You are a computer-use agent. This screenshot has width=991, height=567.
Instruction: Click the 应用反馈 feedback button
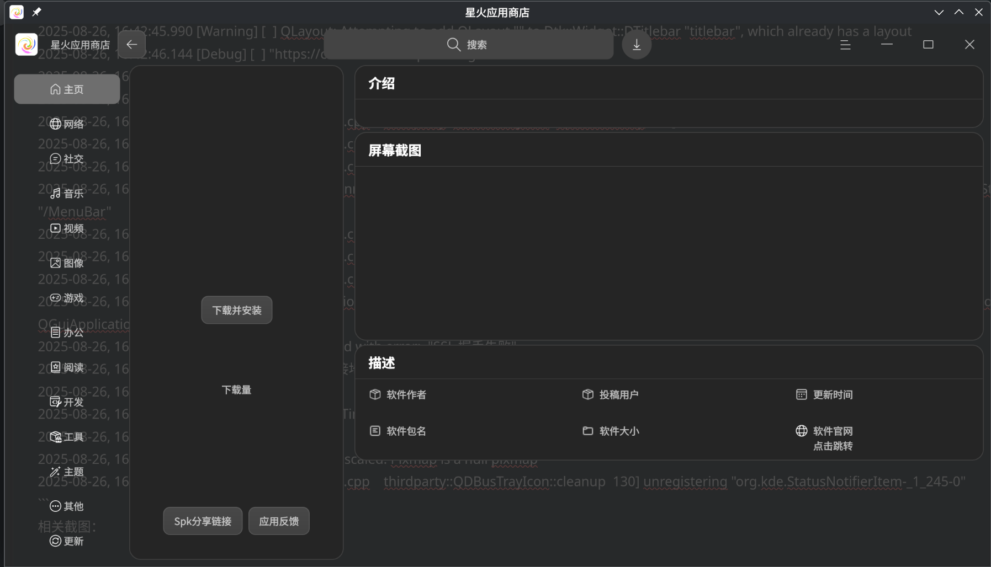pyautogui.click(x=279, y=521)
